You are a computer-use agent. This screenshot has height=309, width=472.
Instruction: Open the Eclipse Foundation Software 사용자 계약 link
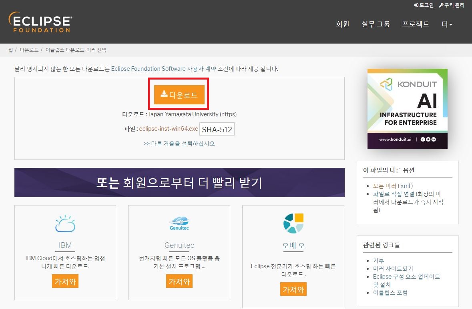[x=163, y=69]
